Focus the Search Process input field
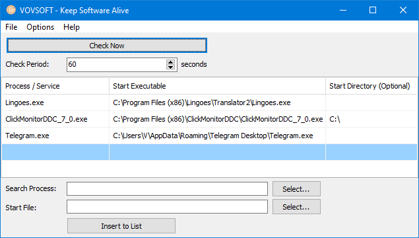Viewport: 419px width, 238px height. (168, 188)
